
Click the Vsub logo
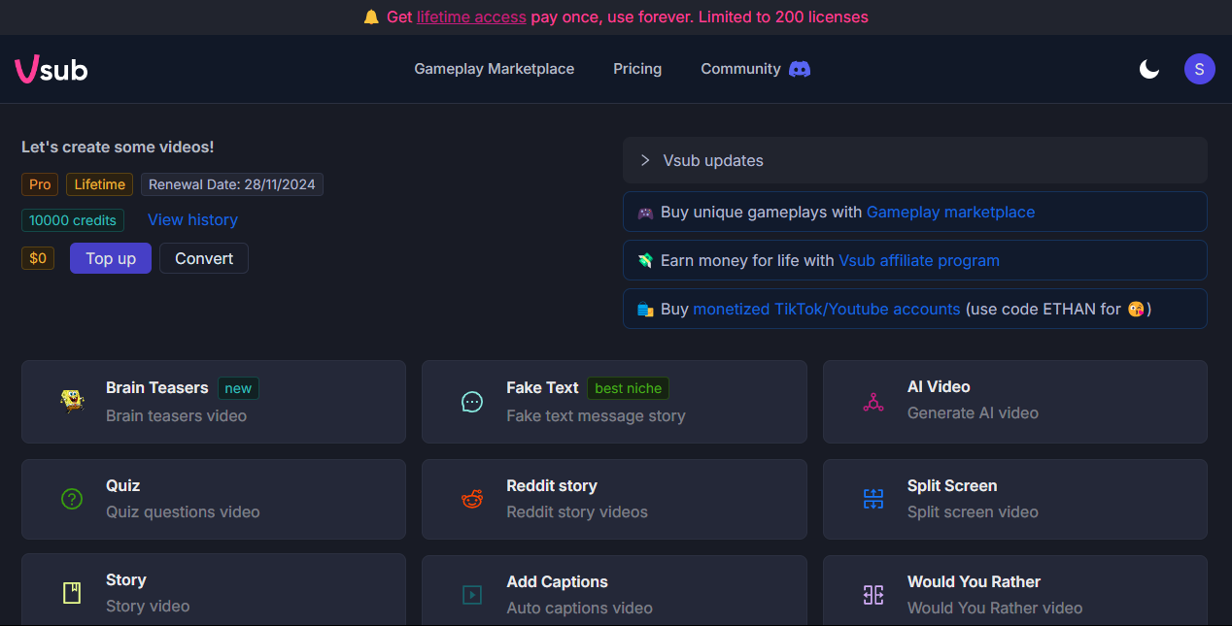pos(51,69)
